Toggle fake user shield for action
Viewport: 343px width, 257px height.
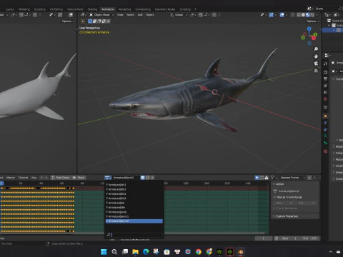pos(143,178)
